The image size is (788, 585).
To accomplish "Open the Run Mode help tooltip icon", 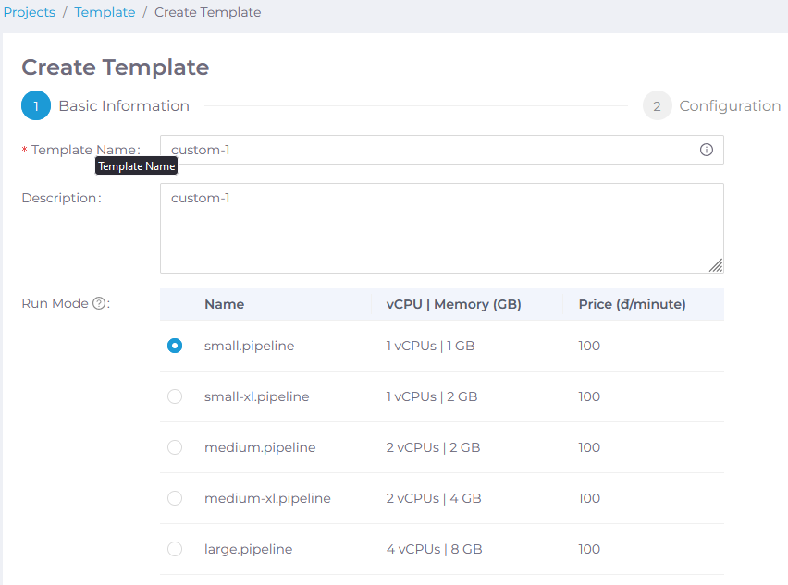I will click(99, 302).
